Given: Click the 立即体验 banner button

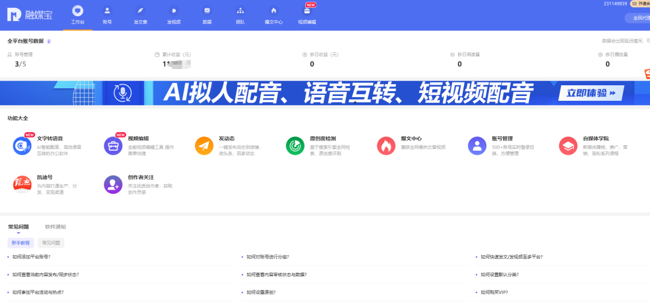Looking at the screenshot, I should pos(591,93).
